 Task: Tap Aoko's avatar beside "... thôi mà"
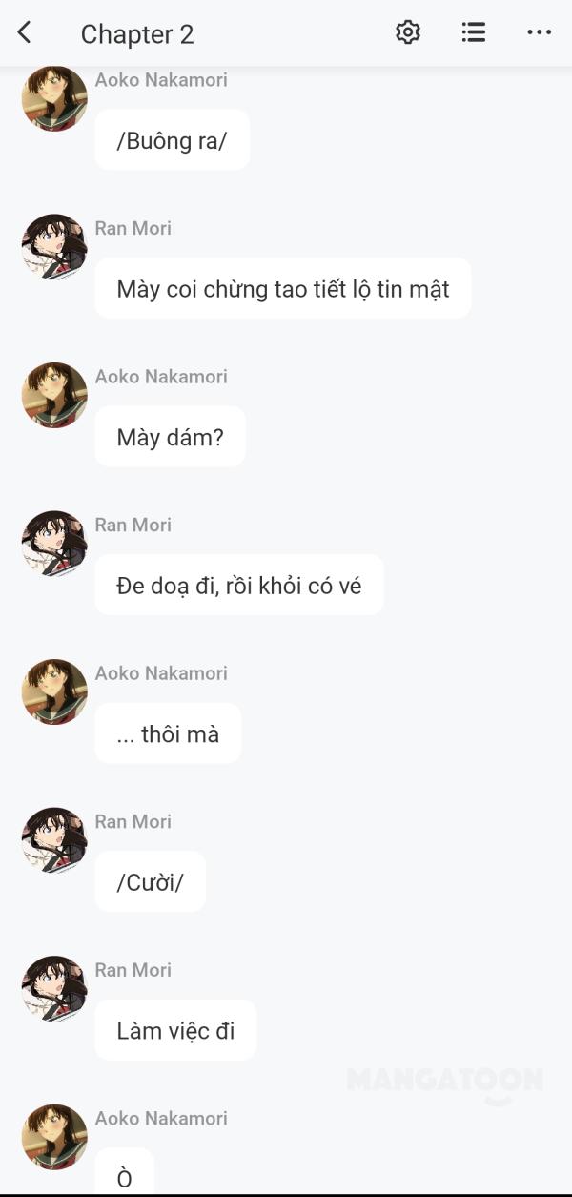[54, 691]
